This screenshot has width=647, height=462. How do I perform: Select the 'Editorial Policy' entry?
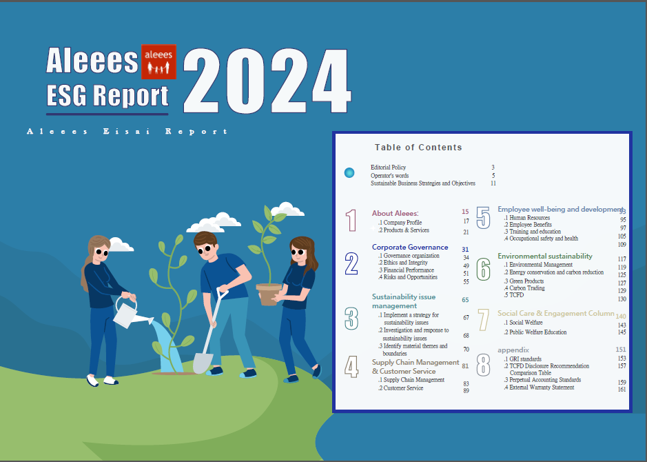coord(389,167)
